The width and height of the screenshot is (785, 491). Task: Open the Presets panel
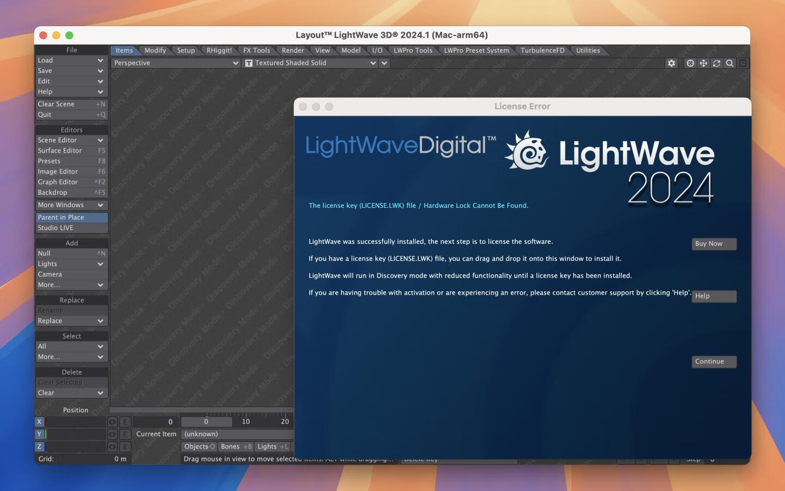71,161
